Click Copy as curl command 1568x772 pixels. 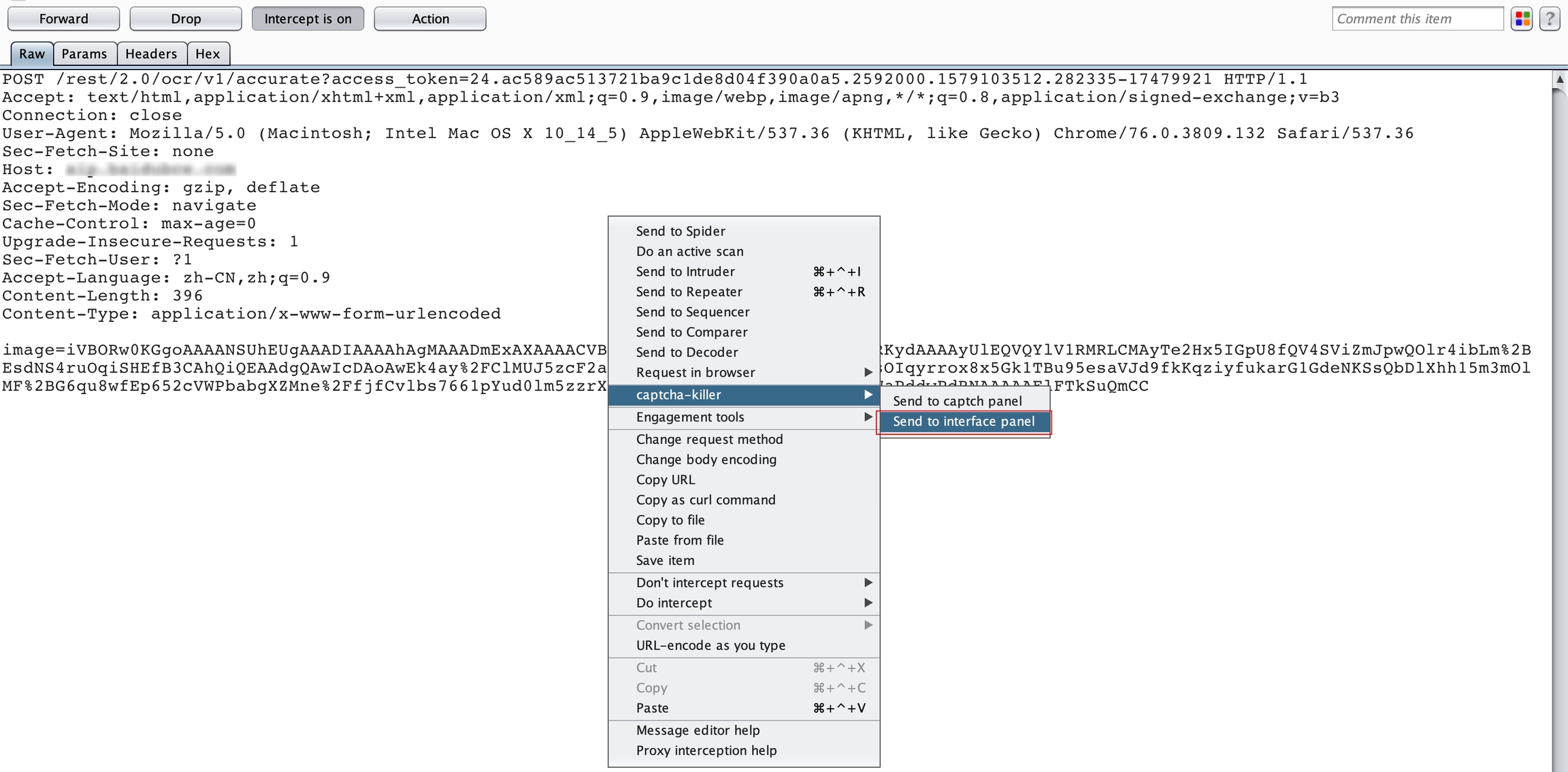706,500
